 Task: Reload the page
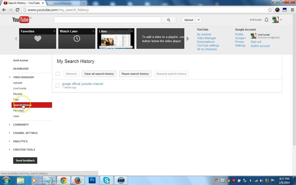(x=17, y=10)
